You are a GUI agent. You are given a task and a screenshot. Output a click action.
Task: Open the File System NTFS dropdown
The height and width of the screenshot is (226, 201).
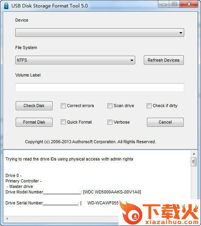75,60
